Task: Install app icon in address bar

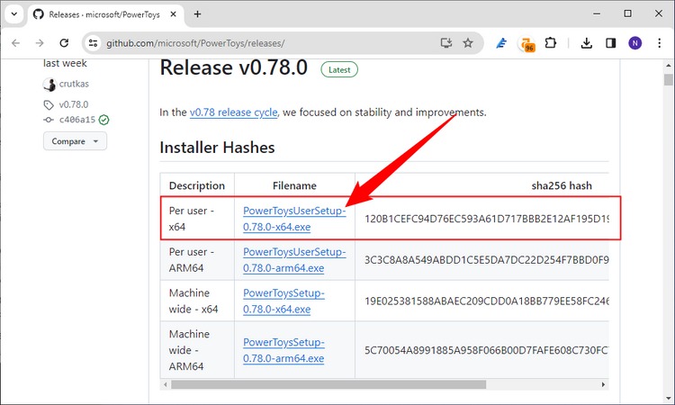Action: click(446, 43)
